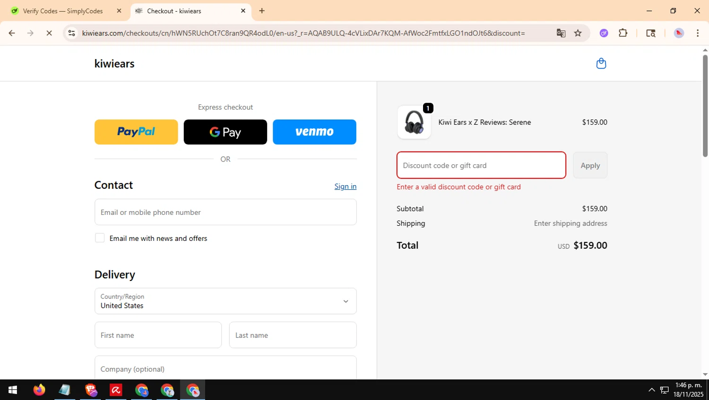
Task: Focus the Company (optional) field
Action: coord(225,368)
